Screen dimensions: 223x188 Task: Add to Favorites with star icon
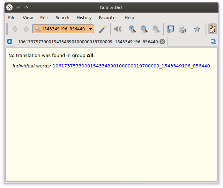pyautogui.click(x=197, y=29)
